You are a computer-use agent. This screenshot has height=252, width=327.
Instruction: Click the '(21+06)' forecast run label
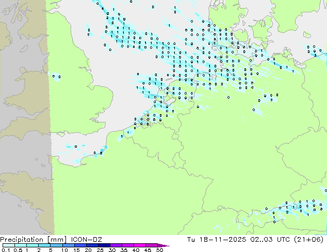[308, 240]
